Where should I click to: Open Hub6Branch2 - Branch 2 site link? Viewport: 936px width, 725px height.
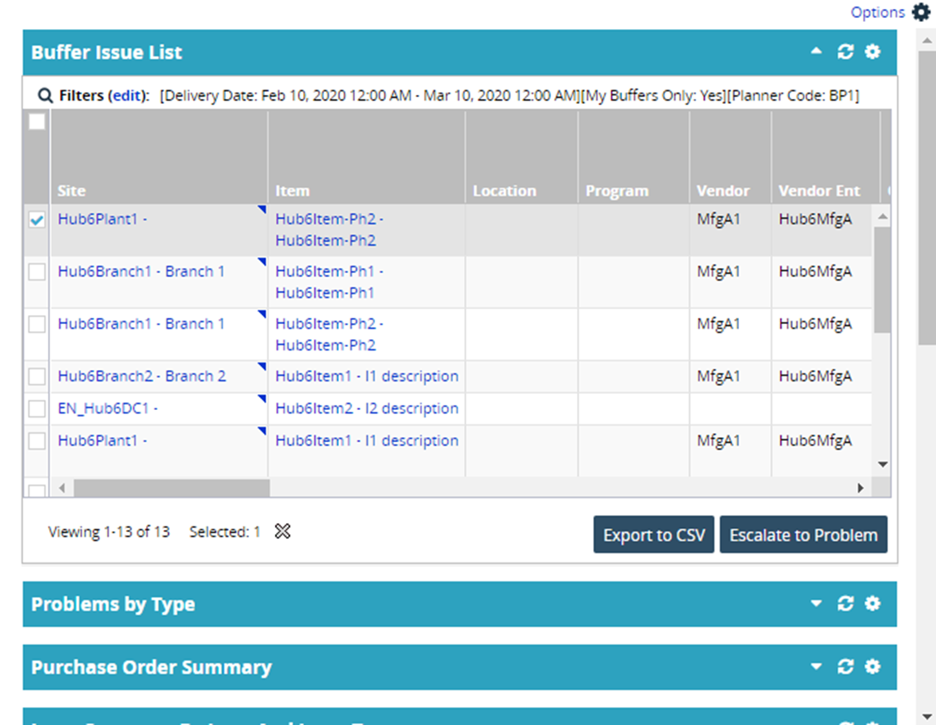coord(142,376)
